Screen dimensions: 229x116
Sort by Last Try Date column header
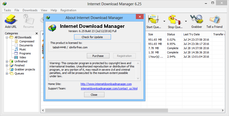(x=197, y=34)
